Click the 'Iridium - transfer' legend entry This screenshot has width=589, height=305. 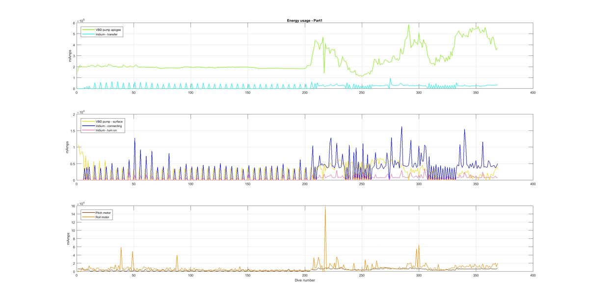107,34
